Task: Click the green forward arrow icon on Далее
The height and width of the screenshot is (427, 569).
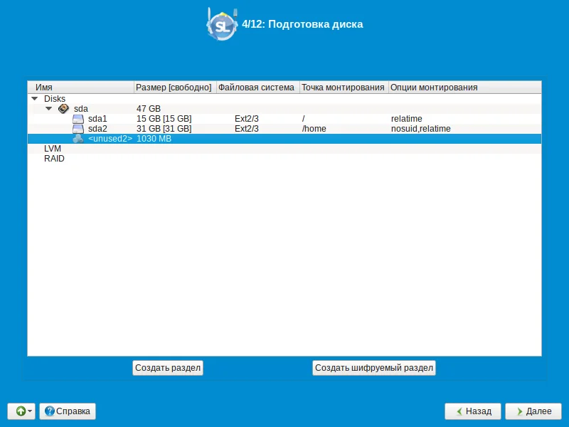Action: [x=520, y=411]
